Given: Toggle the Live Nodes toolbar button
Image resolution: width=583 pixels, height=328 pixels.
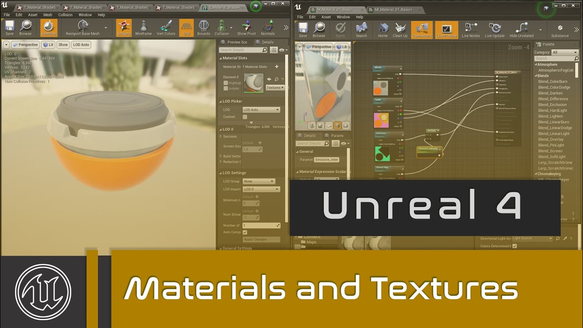Looking at the screenshot, I should [471, 30].
